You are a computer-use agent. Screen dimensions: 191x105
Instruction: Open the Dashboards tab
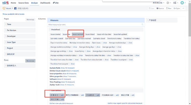click(45, 3)
